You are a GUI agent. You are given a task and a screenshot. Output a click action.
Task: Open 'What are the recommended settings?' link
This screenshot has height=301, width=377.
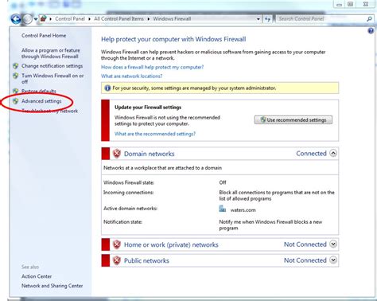coord(155,134)
